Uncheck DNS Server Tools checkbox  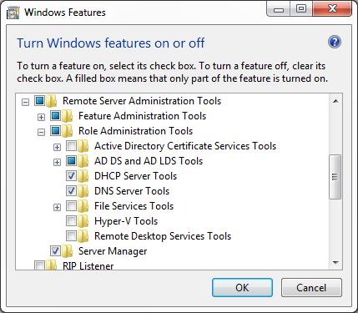tap(71, 191)
